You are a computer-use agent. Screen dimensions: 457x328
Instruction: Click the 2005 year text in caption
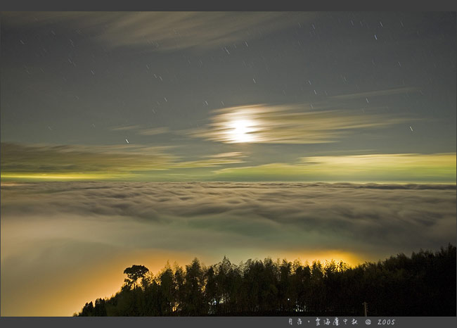[x=386, y=322]
